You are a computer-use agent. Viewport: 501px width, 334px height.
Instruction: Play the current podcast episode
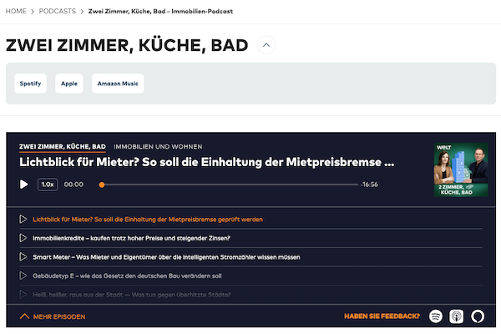(23, 184)
